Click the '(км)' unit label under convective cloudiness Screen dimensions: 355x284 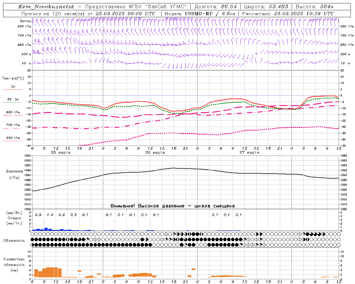(x=14, y=270)
